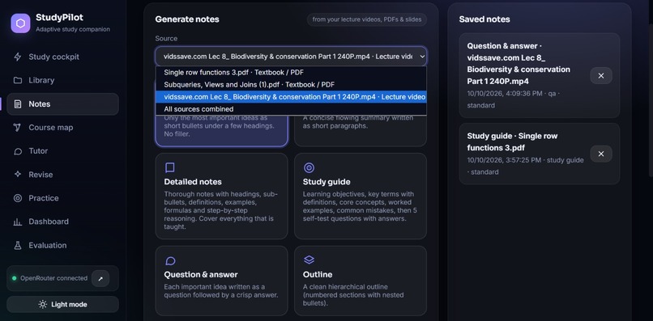Click the Notes document icon in sidebar
The image size is (653, 321).
coord(18,104)
